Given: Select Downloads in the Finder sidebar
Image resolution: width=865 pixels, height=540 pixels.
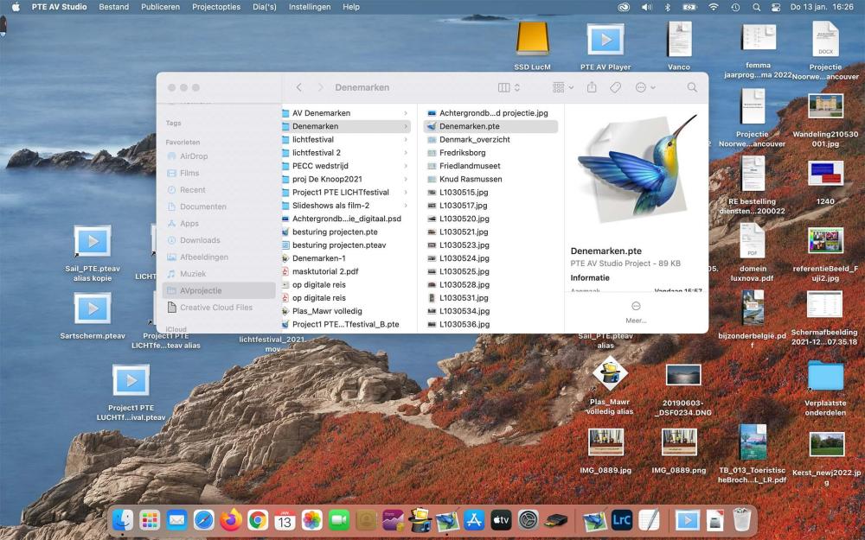Looking at the screenshot, I should 200,240.
